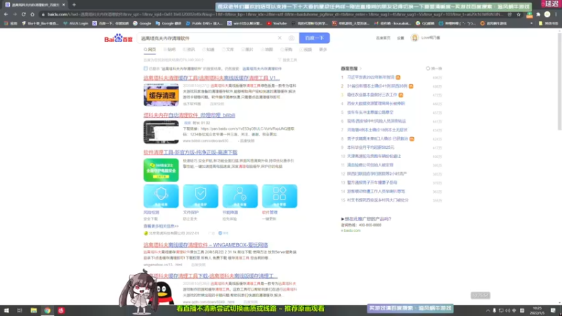
Task: Click the 节能降温 person tile
Action: [x=240, y=196]
